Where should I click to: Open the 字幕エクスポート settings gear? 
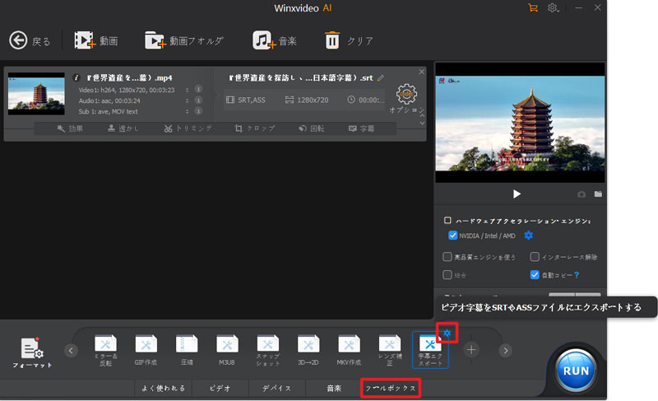click(447, 333)
